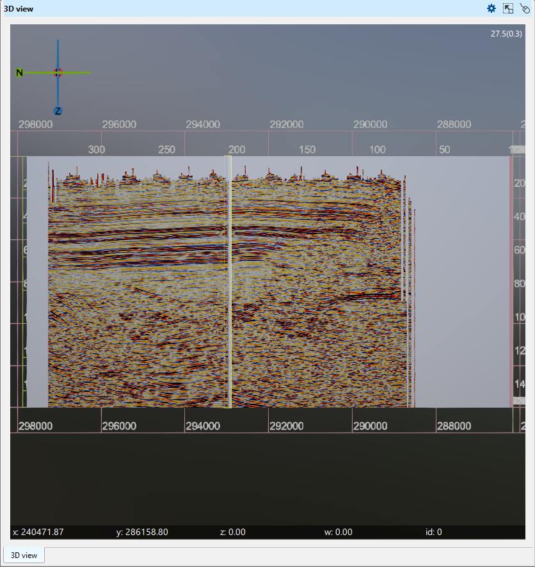This screenshot has height=567, width=535.
Task: Click the green east-west axis line
Action: tap(77, 73)
